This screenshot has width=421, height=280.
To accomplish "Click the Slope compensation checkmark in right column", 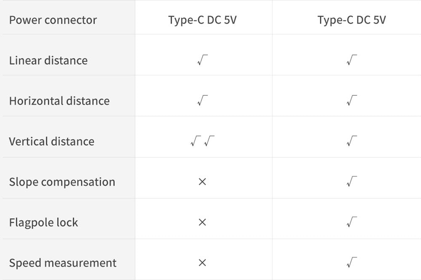I will click(352, 182).
